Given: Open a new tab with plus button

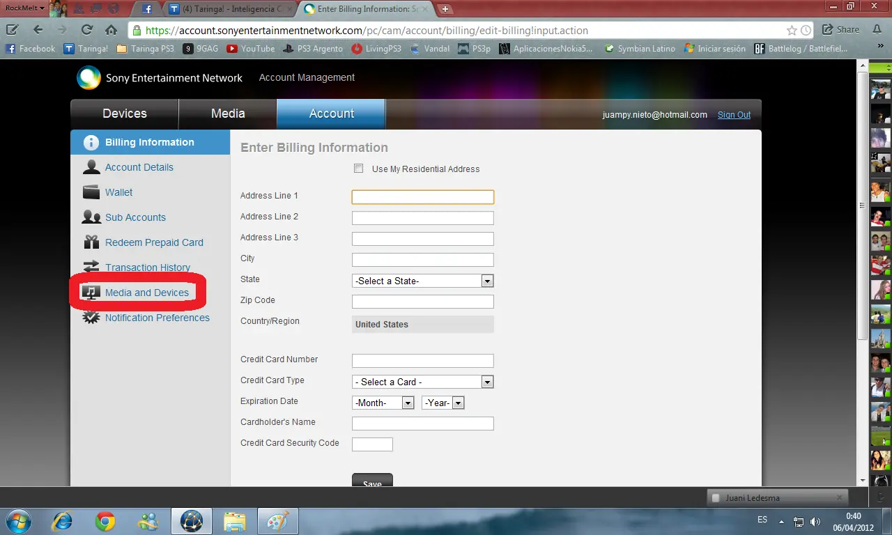Looking at the screenshot, I should coord(445,9).
